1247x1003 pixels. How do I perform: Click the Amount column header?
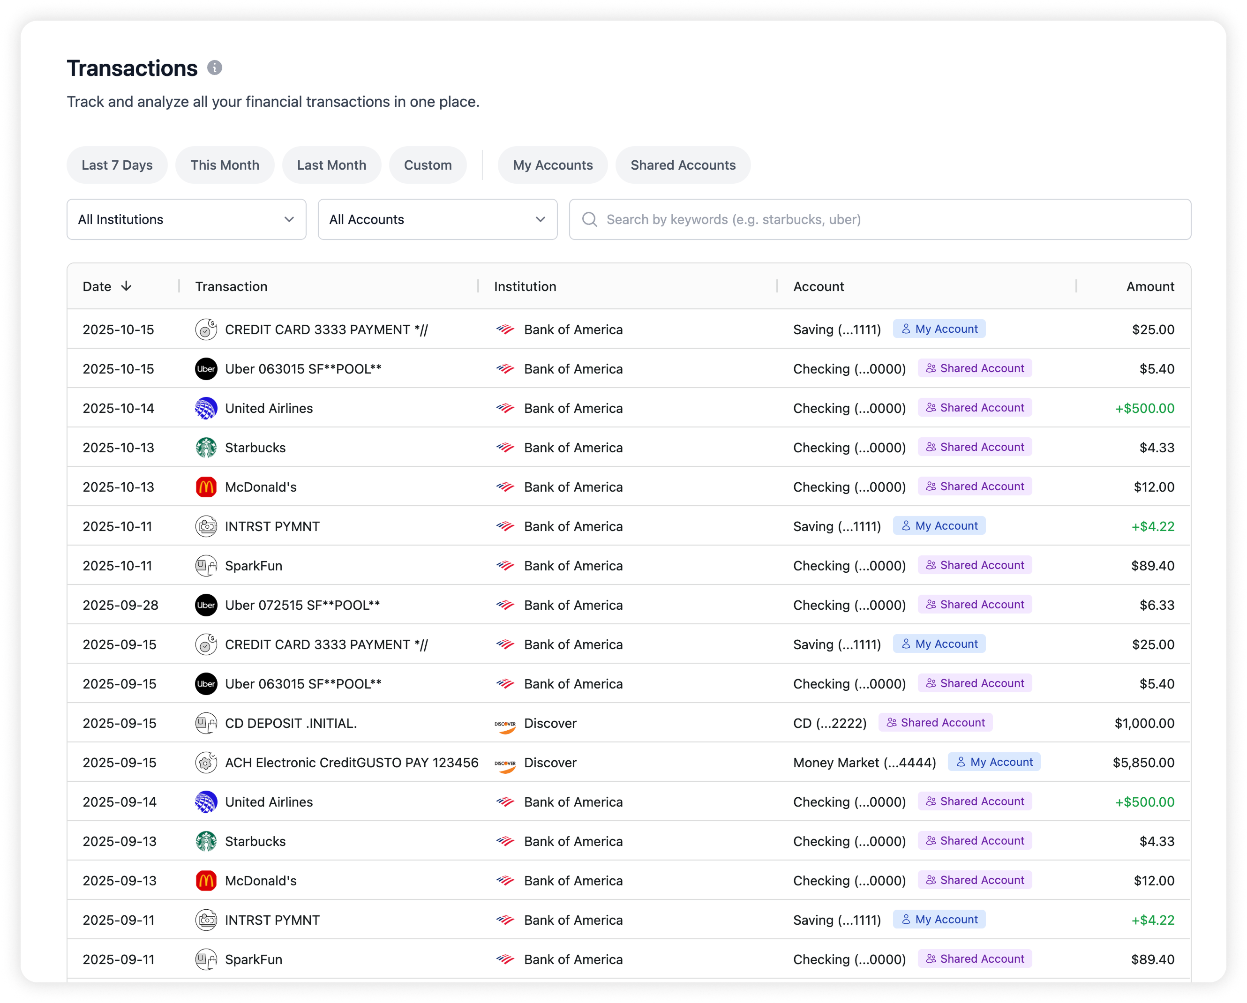point(1150,286)
